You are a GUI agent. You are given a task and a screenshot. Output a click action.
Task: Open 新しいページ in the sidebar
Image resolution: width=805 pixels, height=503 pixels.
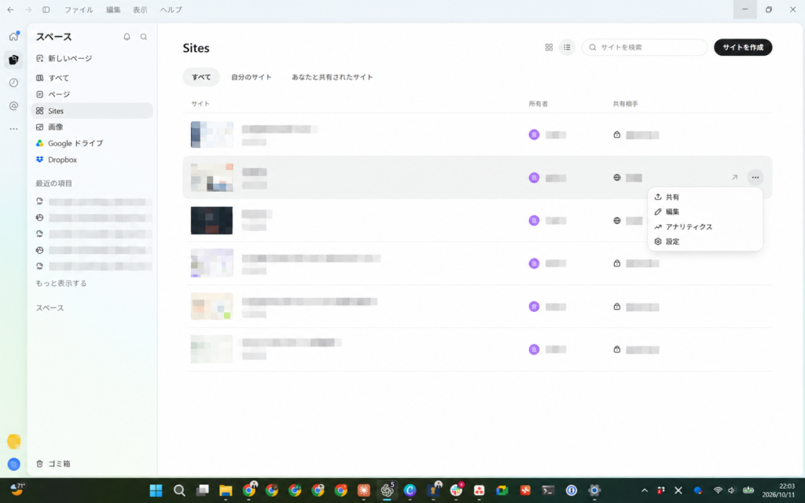pyautogui.click(x=93, y=58)
